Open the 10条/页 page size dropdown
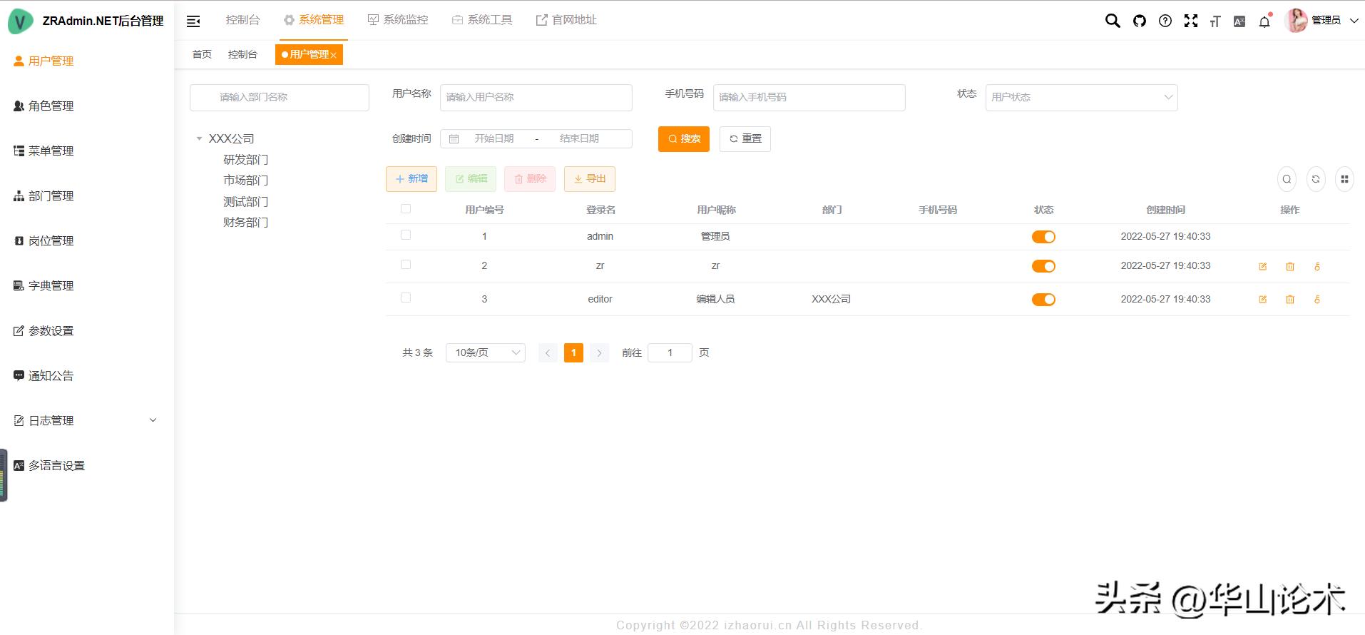The image size is (1365, 635). pyautogui.click(x=486, y=352)
